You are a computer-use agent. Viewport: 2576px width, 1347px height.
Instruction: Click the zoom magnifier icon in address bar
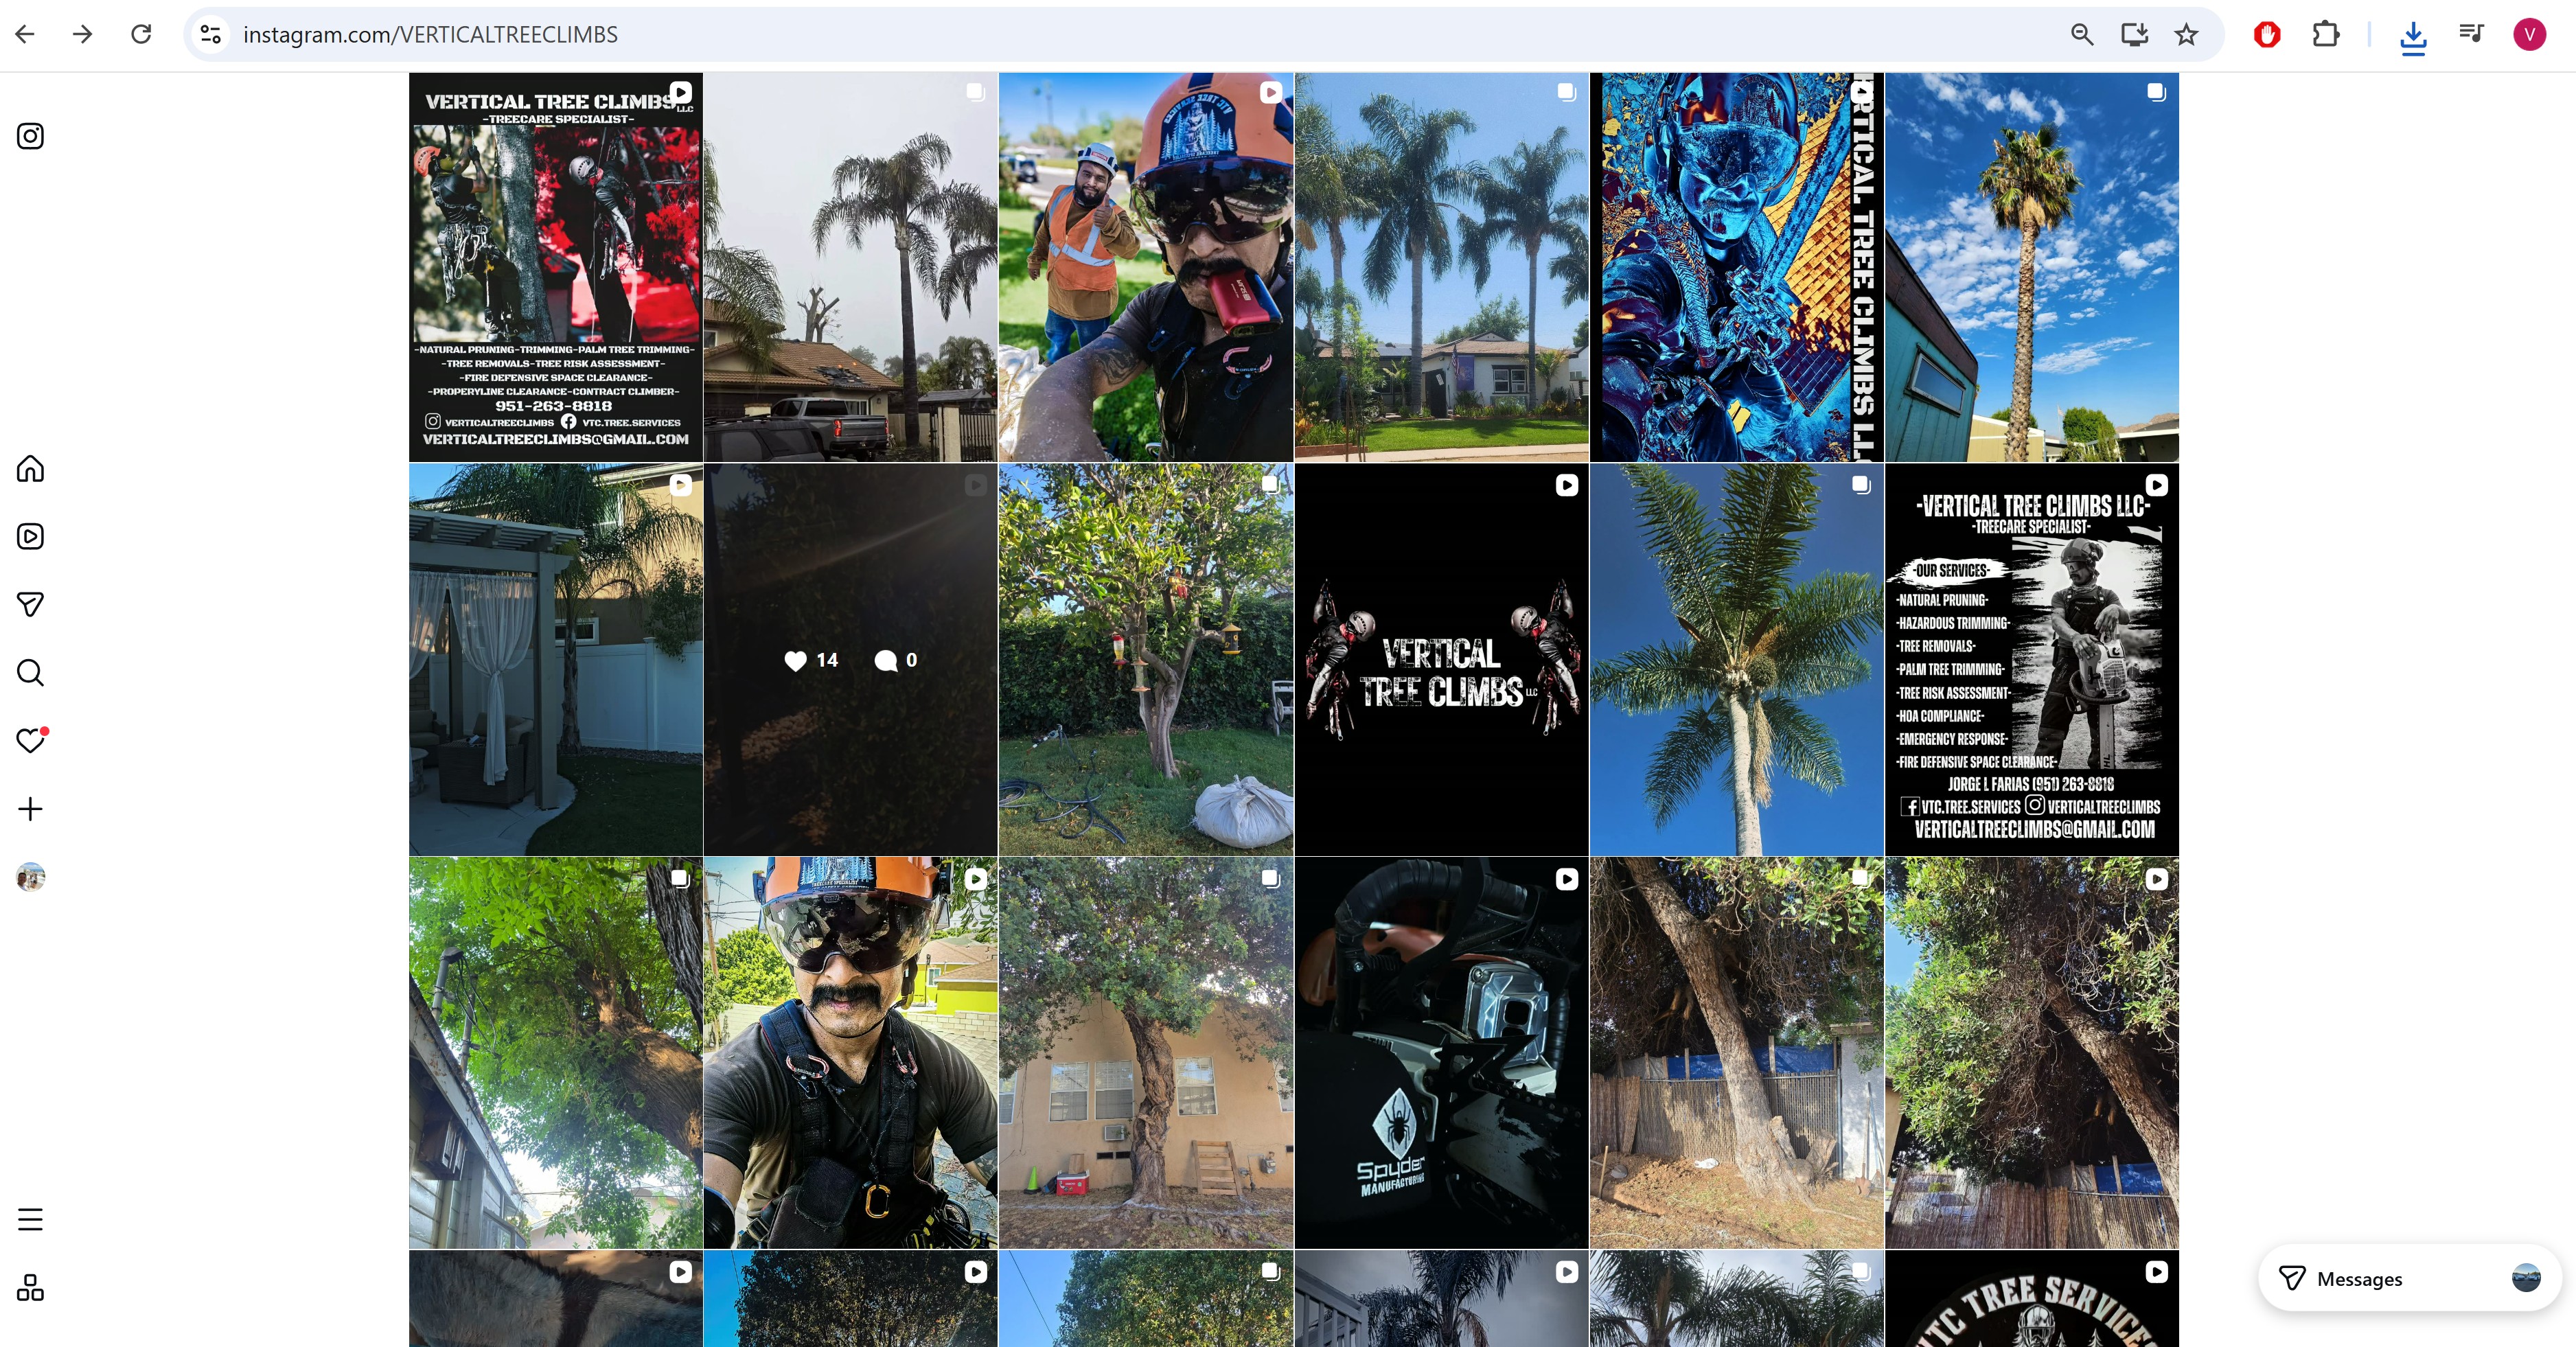[x=2082, y=34]
